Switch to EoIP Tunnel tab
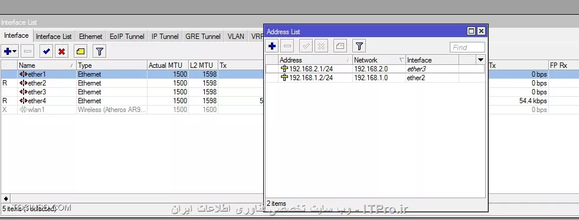 point(127,36)
